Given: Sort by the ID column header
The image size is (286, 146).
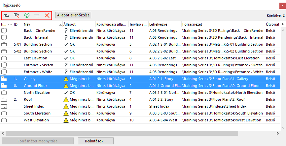Looking at the screenshot, I should (18, 24).
